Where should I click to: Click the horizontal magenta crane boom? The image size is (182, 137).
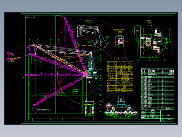point(55,75)
